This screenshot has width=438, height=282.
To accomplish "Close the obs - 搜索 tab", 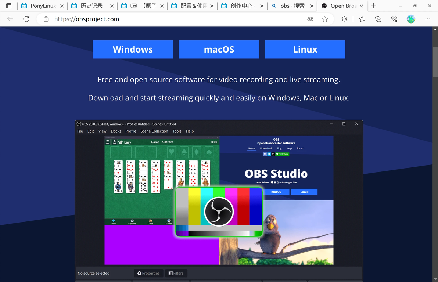I will tap(312, 6).
